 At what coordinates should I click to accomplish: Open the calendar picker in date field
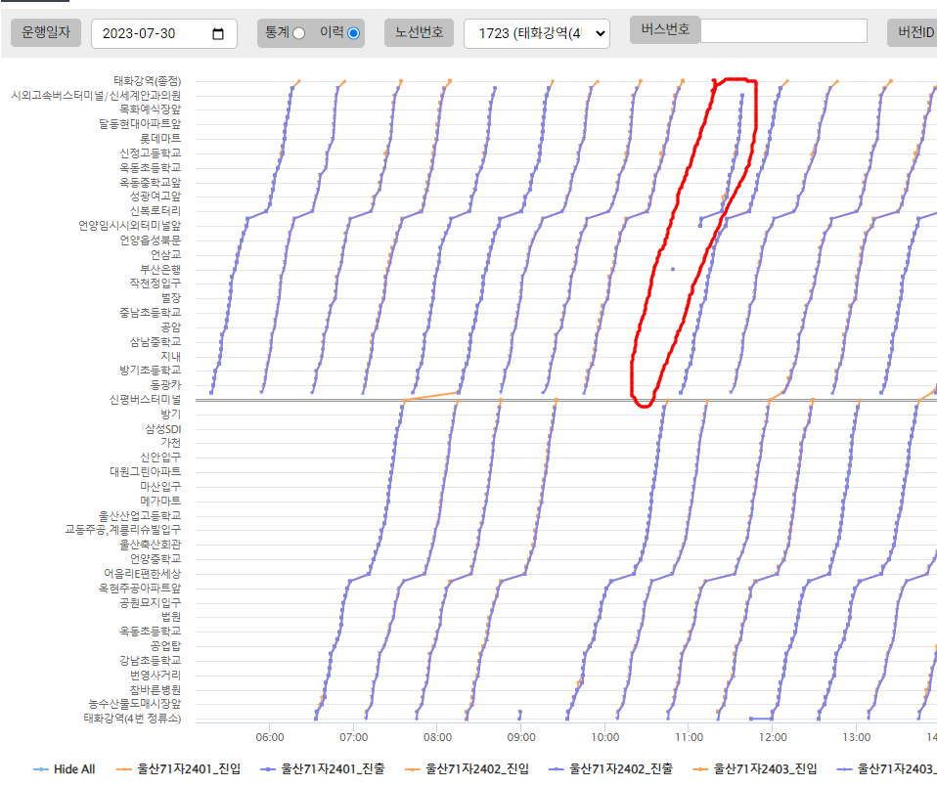click(x=217, y=34)
